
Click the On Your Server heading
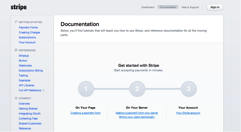coord(137,108)
